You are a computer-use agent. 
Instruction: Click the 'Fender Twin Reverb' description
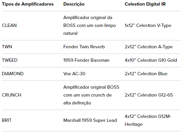[84, 47]
